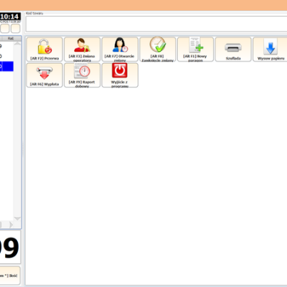This screenshot has width=287, height=287.
Task: Click Wysuw papieru blue arrow button
Action: 270,50
